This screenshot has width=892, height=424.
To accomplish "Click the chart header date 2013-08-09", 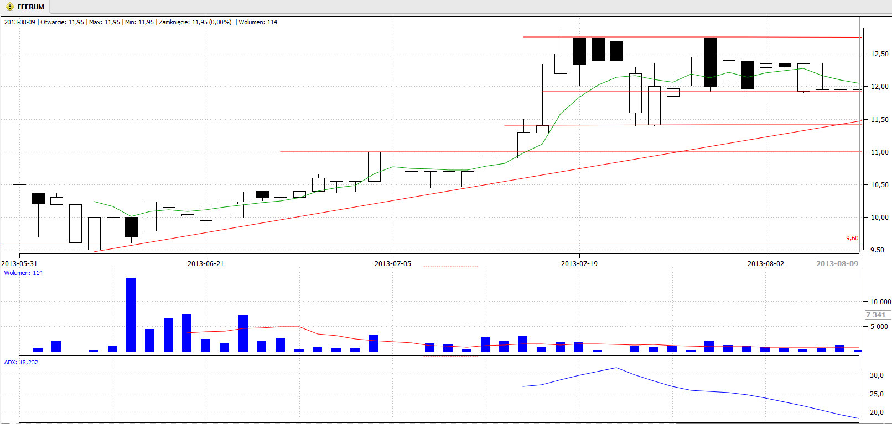I will tap(20, 22).
